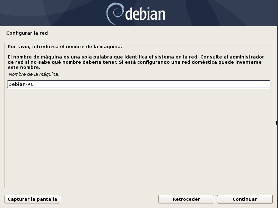278x208 pixels.
Task: Click the dot above the 'i' in debian
Action: [x=148, y=8]
